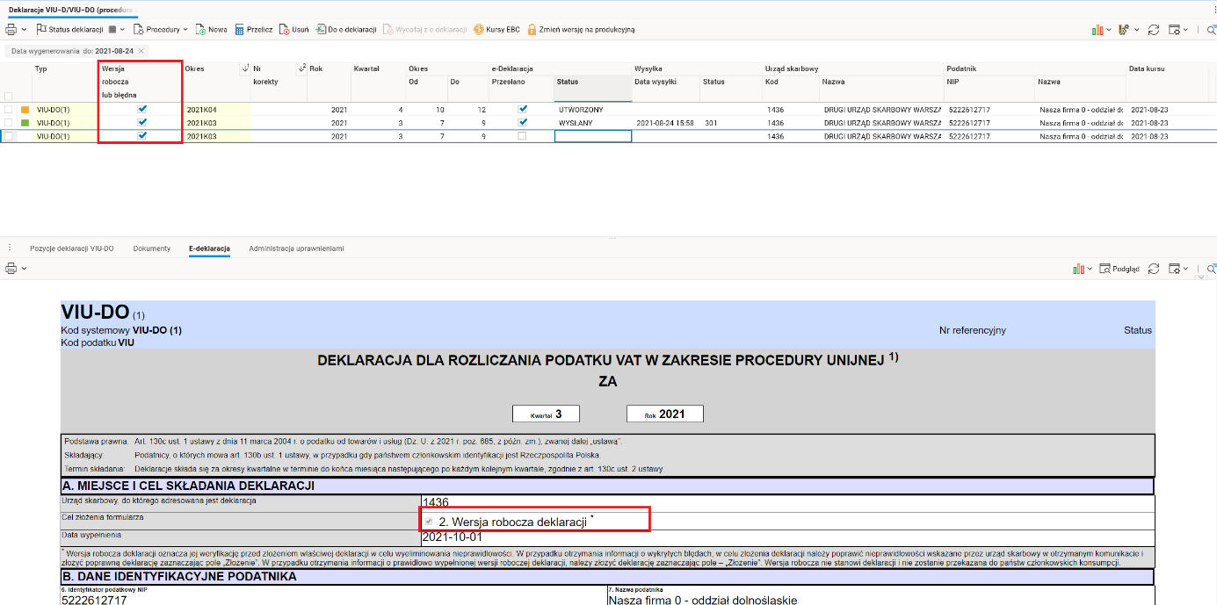Tick the row selection checkbox for the WYSŁANY row

pyautogui.click(x=9, y=123)
